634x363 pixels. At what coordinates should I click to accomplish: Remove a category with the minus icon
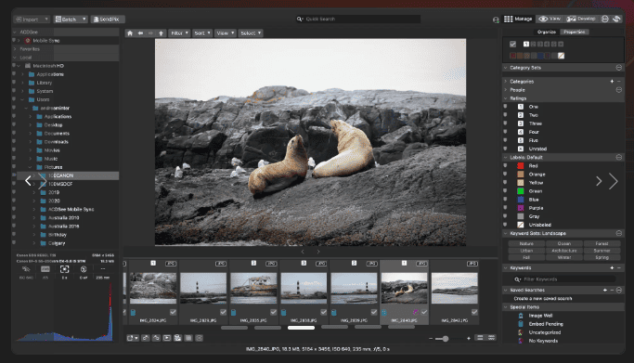point(618,82)
